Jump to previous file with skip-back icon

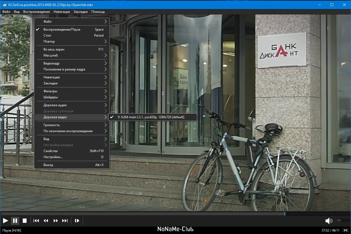(36, 221)
